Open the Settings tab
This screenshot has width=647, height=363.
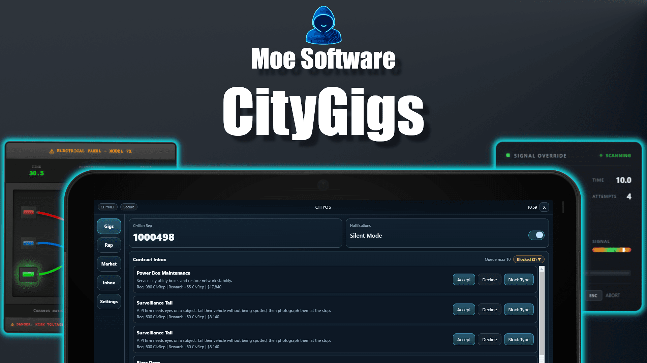pos(109,301)
